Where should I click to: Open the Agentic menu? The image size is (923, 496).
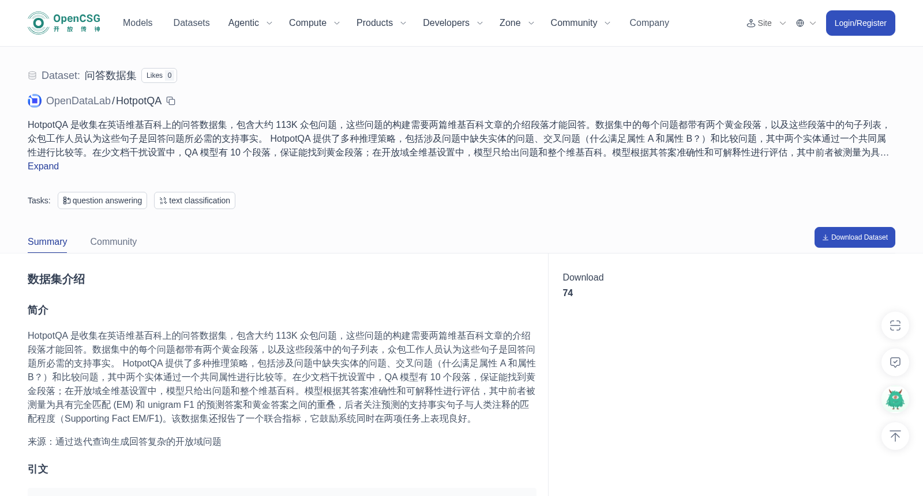click(x=243, y=23)
